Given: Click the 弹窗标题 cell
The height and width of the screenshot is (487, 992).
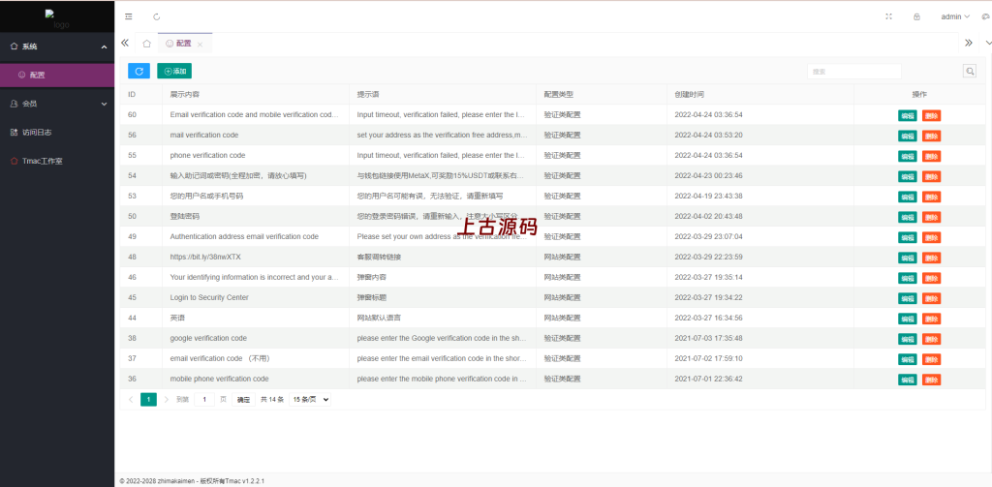Looking at the screenshot, I should (371, 297).
